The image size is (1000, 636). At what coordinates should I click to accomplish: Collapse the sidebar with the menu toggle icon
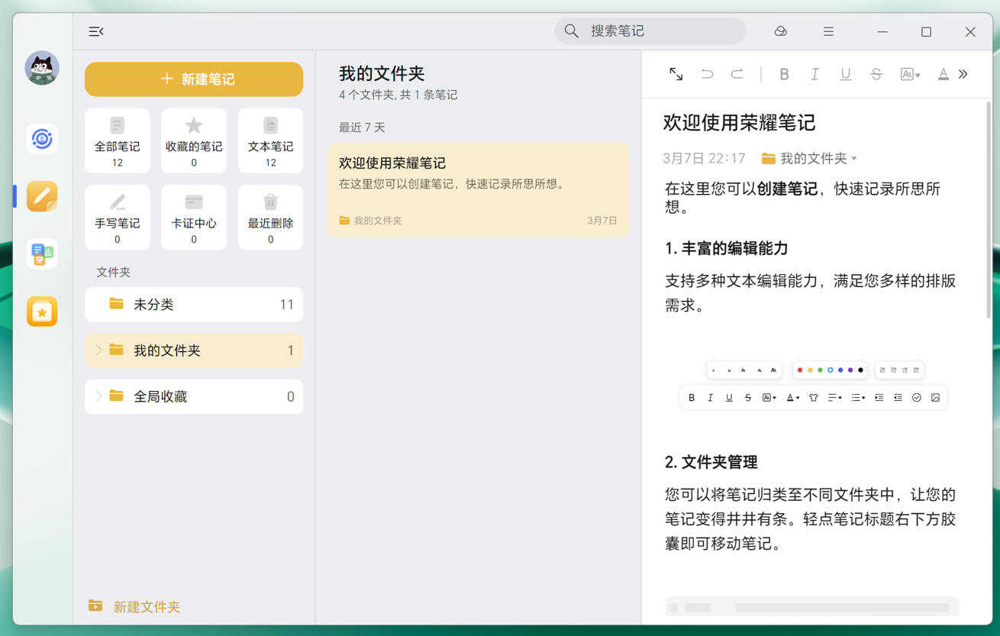pos(96,31)
